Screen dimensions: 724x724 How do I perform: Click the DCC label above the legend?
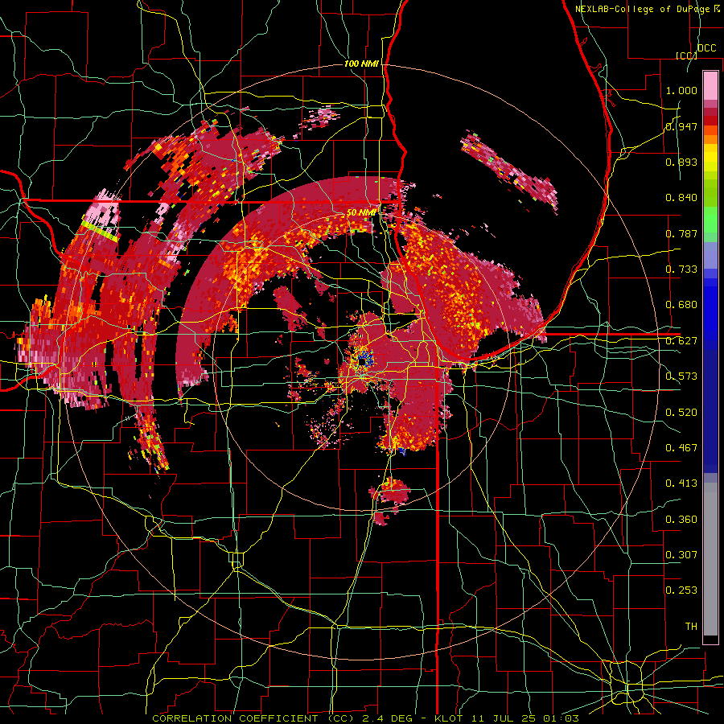point(706,48)
